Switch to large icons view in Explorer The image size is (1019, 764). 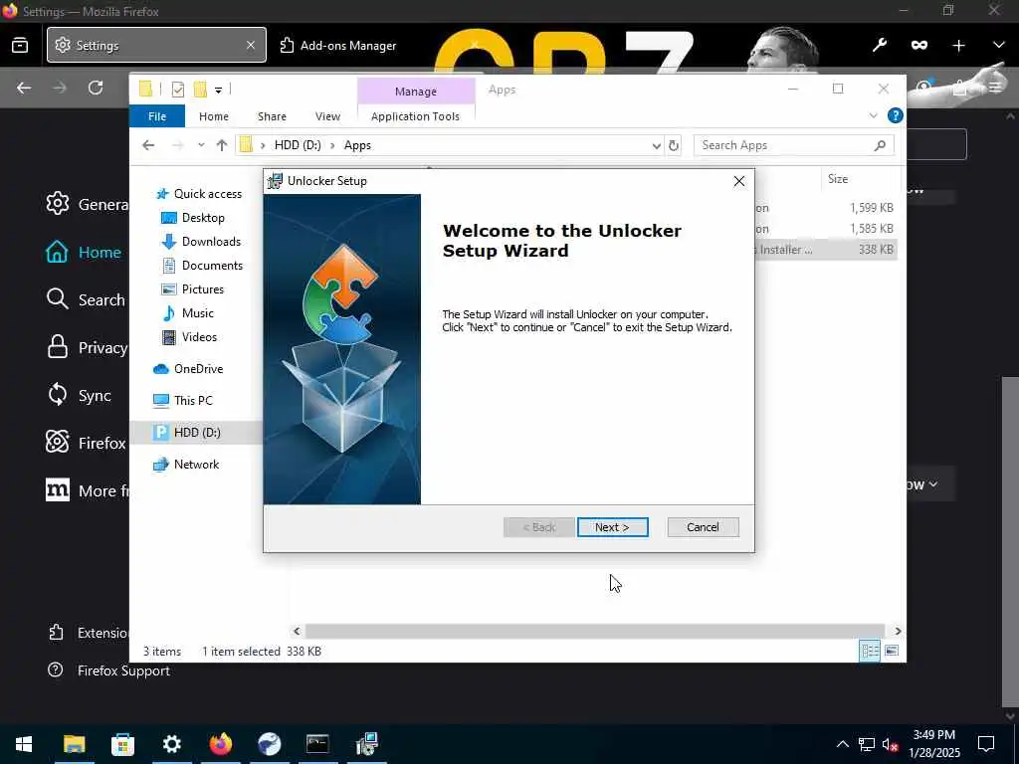pyautogui.click(x=892, y=651)
